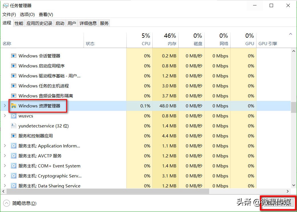Click the Windows 启动应用程序 process icon
This screenshot has height=212, width=297.
coord(13,66)
